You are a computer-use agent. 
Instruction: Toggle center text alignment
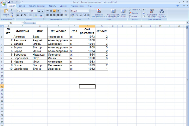click(51, 15)
